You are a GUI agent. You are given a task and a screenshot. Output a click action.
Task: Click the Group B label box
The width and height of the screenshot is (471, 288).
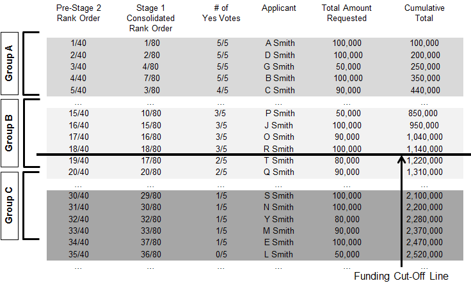point(10,134)
